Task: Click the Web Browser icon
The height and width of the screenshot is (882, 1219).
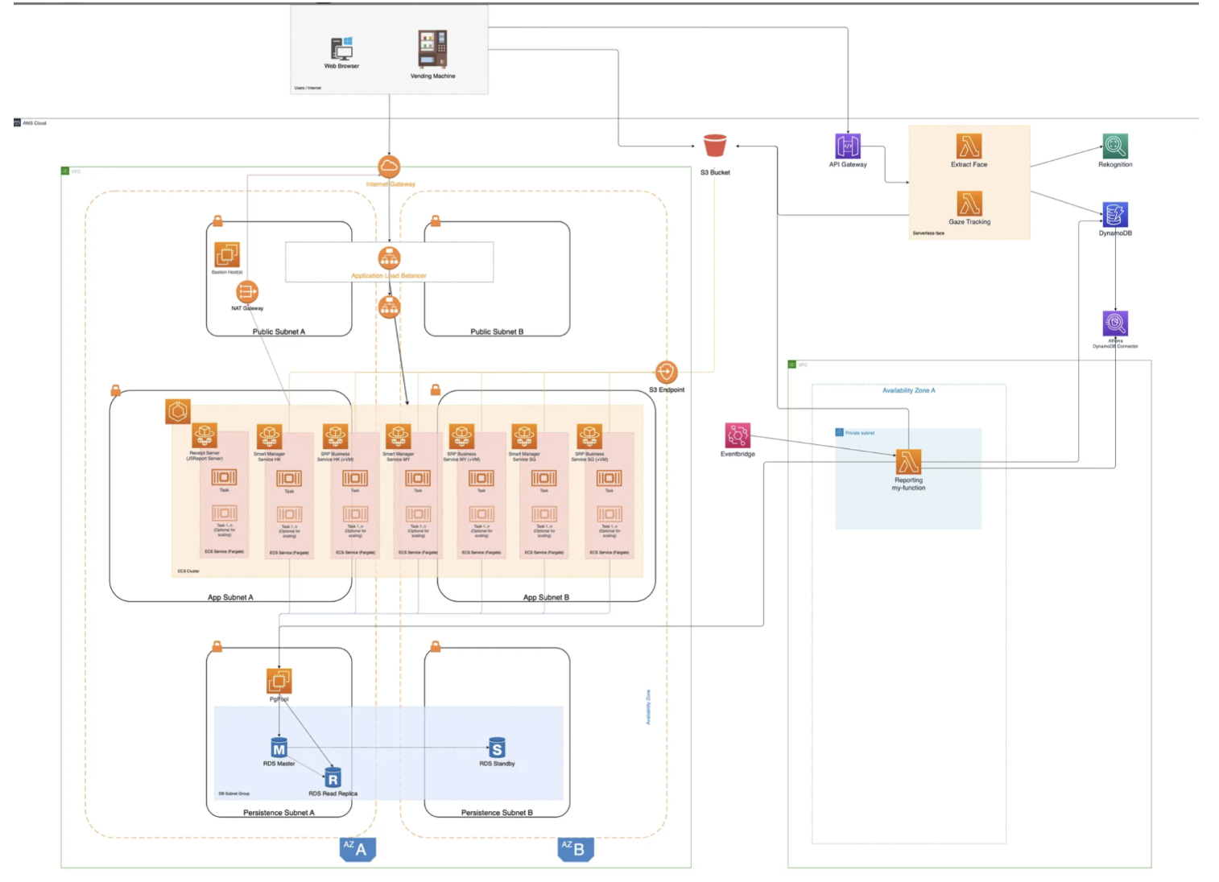Action: (x=342, y=48)
